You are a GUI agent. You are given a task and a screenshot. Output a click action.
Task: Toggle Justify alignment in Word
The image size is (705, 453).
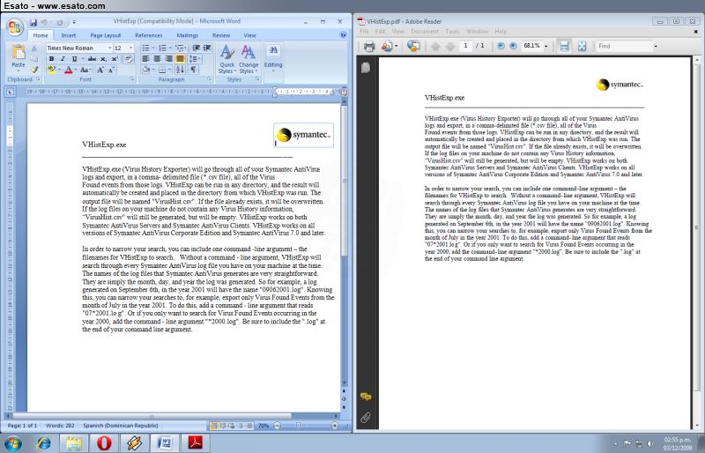tap(180, 59)
